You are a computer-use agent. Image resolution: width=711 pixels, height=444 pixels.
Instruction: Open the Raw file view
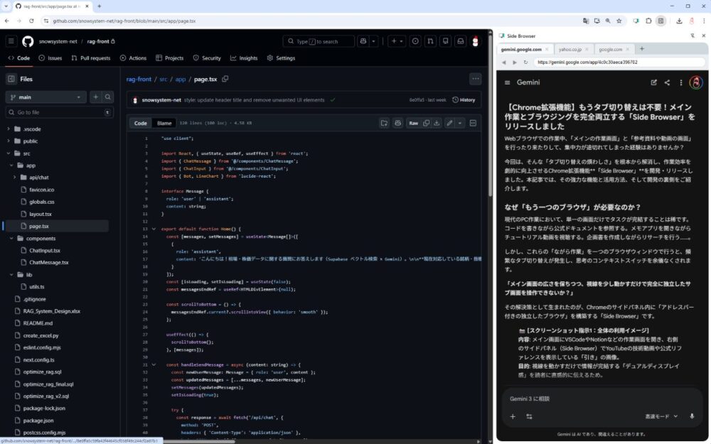pos(413,123)
